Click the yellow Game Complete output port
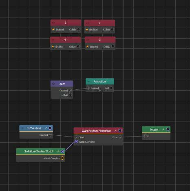 pyautogui.click(x=62, y=158)
